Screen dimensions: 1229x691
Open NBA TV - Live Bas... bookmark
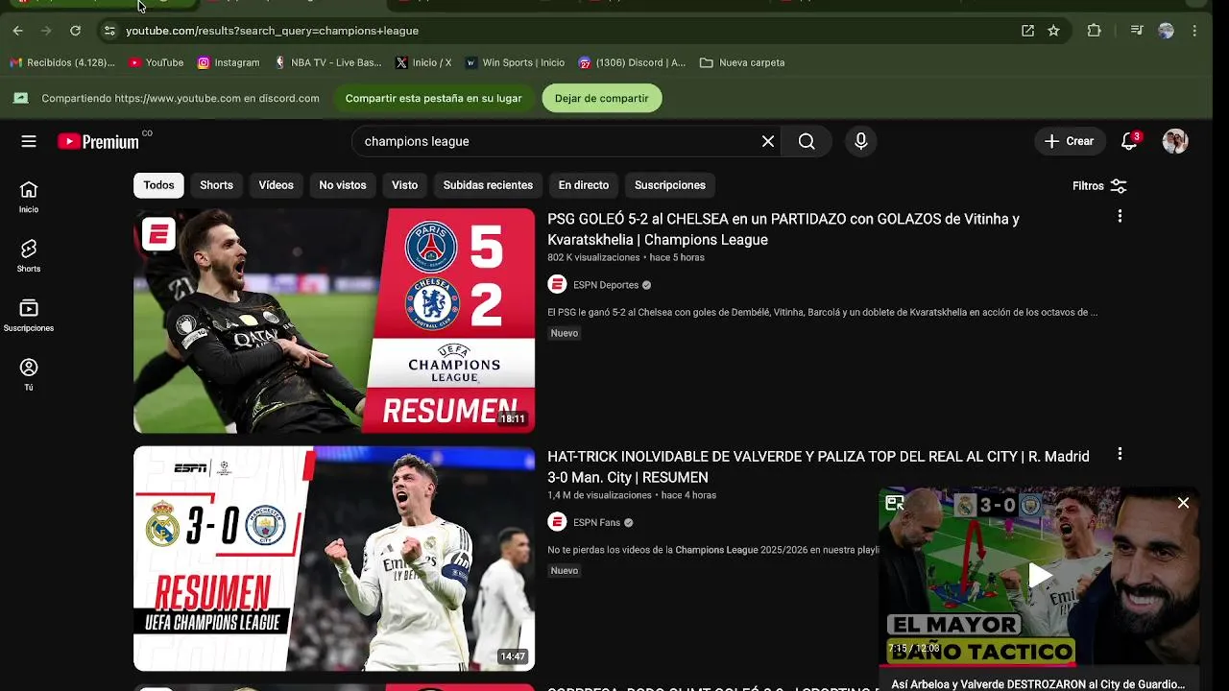tap(327, 62)
